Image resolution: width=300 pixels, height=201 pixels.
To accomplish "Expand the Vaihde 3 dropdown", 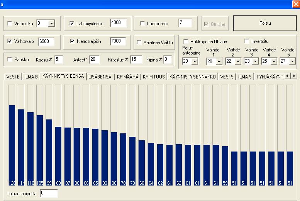I will [x=256, y=61].
